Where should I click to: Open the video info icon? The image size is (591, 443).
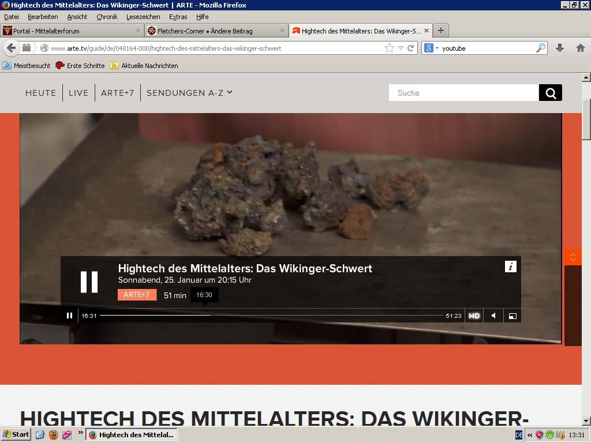[510, 266]
